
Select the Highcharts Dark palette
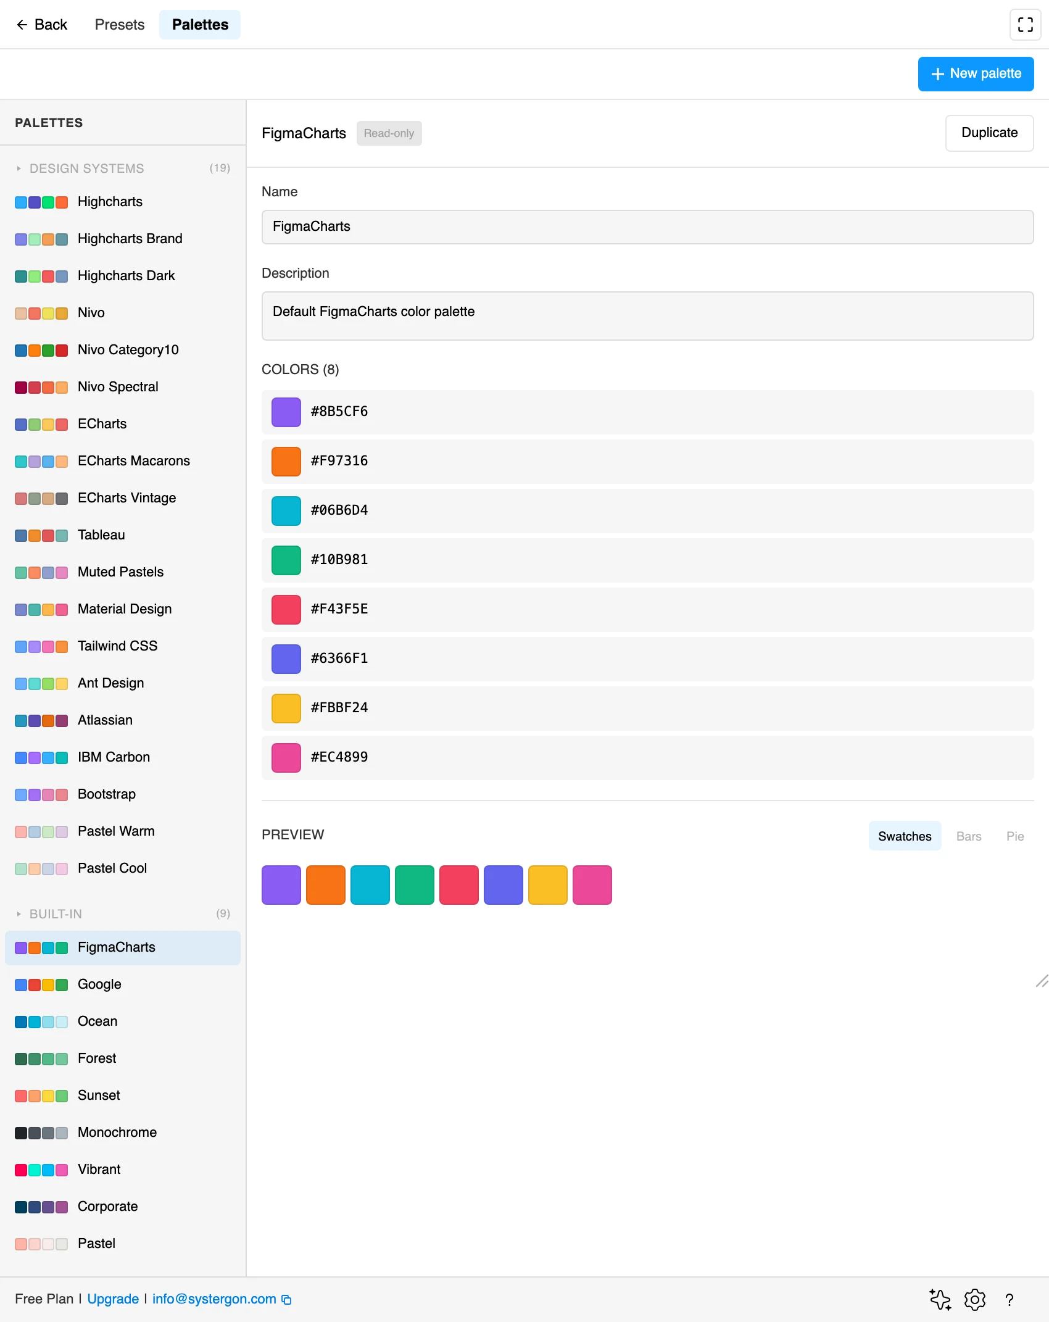click(x=123, y=276)
